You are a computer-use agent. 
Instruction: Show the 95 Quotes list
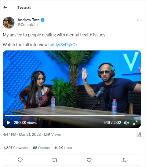click(41, 148)
